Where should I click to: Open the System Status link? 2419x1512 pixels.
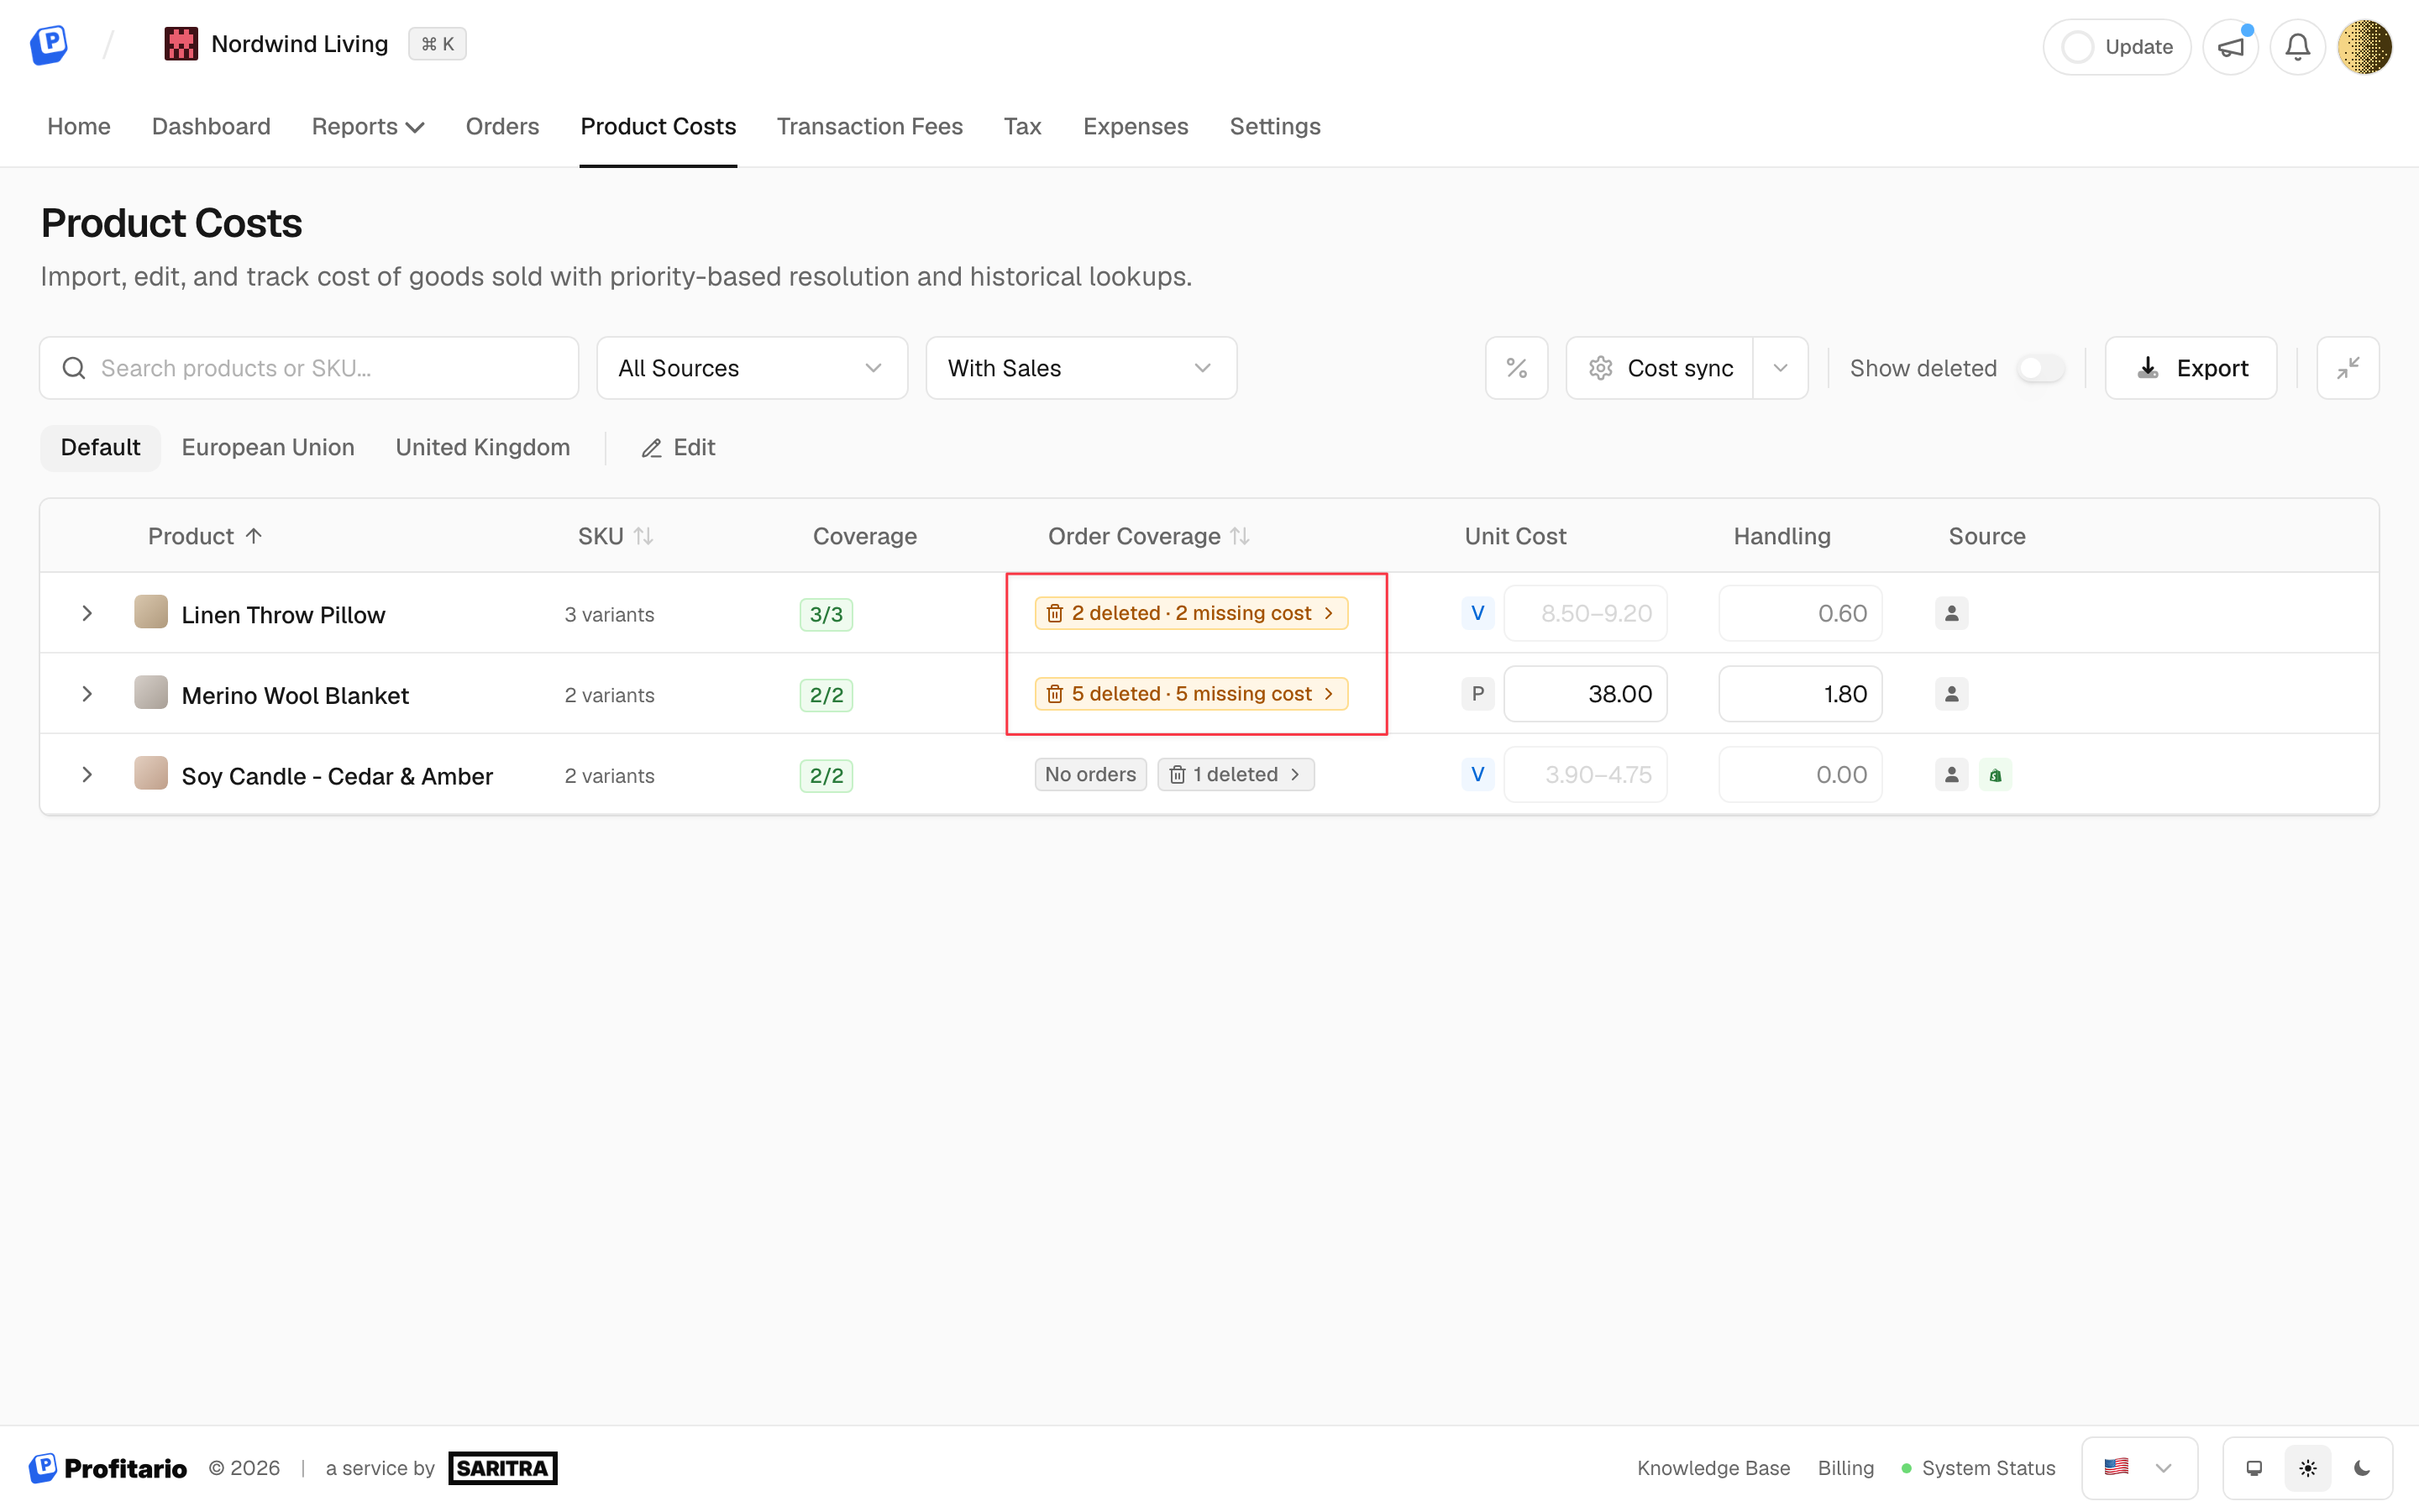(1978, 1468)
